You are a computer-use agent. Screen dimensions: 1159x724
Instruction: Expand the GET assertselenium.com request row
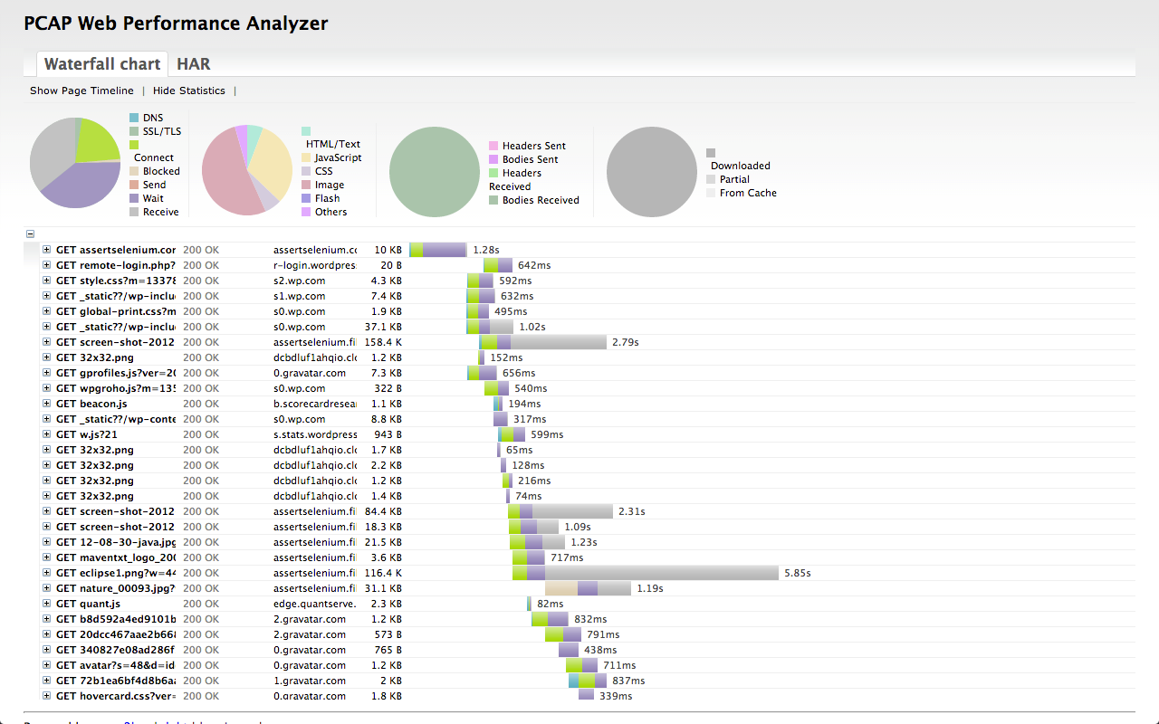[47, 250]
